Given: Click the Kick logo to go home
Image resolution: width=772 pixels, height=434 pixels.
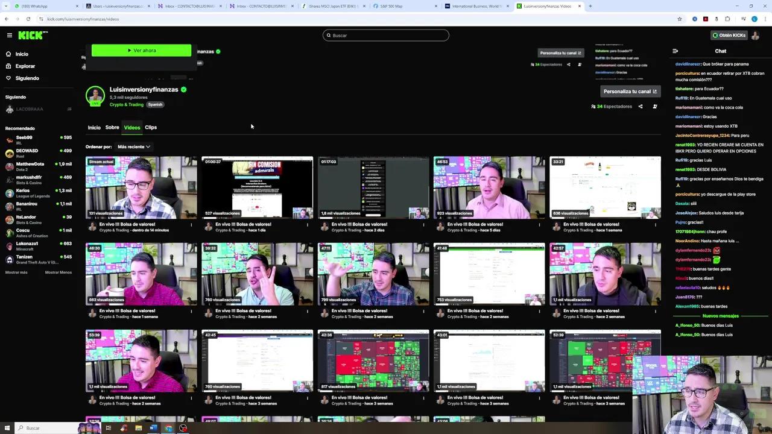Looking at the screenshot, I should click(31, 35).
